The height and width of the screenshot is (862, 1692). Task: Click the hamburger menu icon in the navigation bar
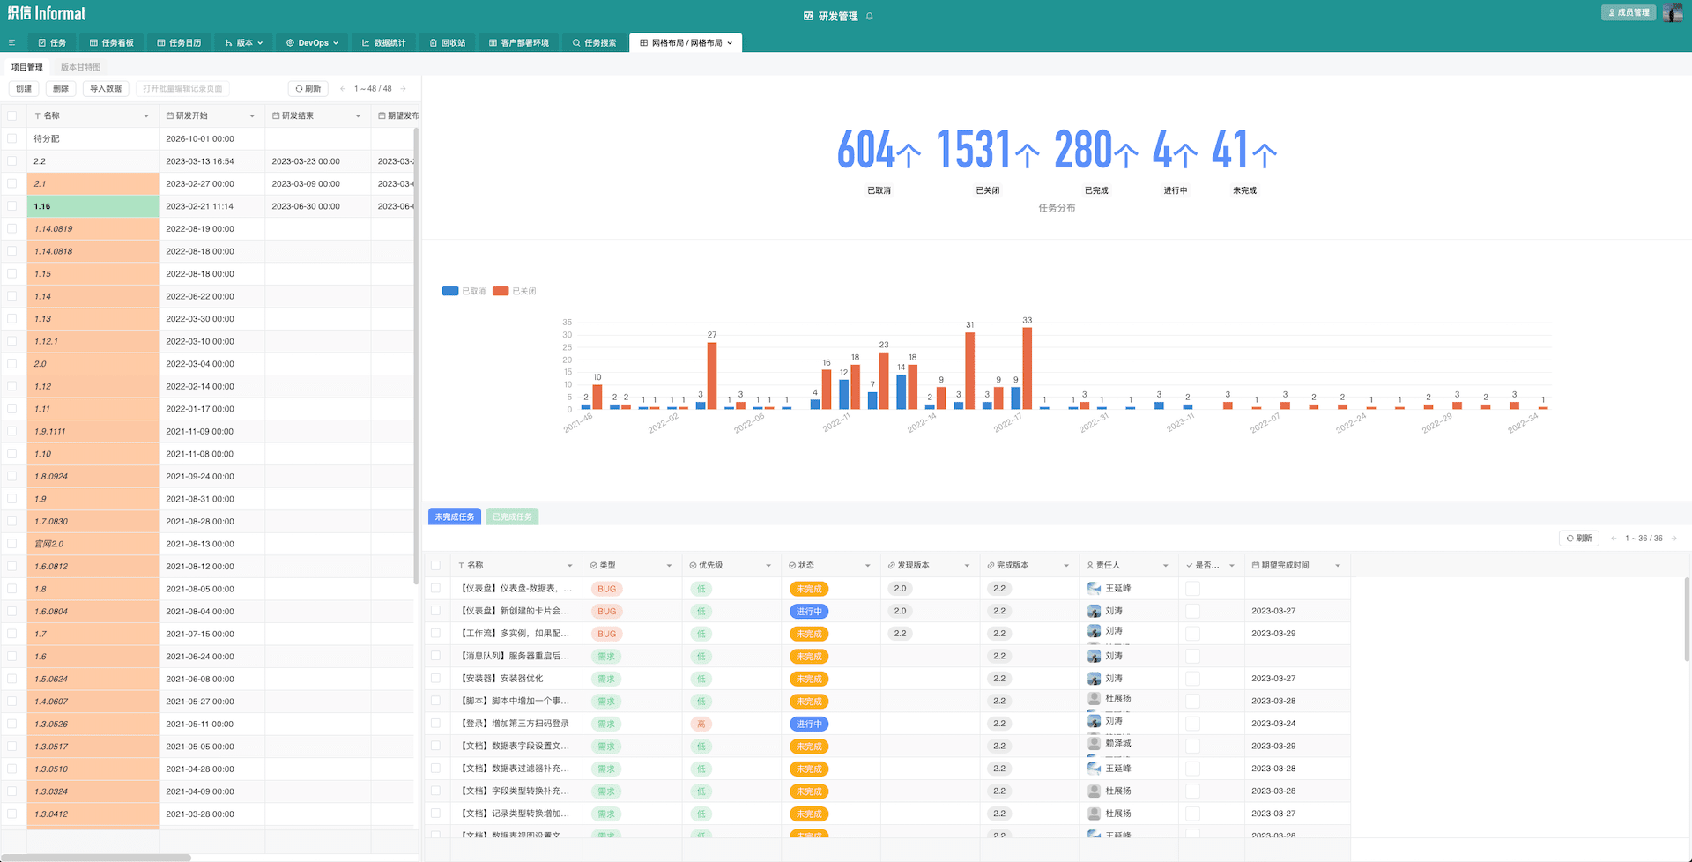(11, 42)
